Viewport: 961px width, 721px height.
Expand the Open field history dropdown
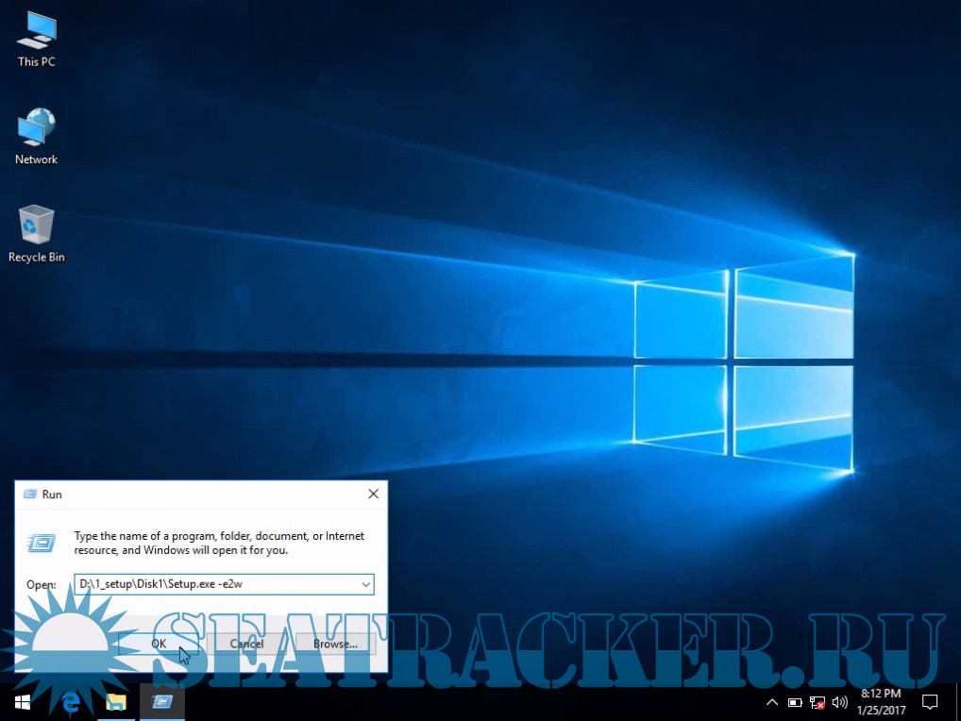tap(365, 584)
